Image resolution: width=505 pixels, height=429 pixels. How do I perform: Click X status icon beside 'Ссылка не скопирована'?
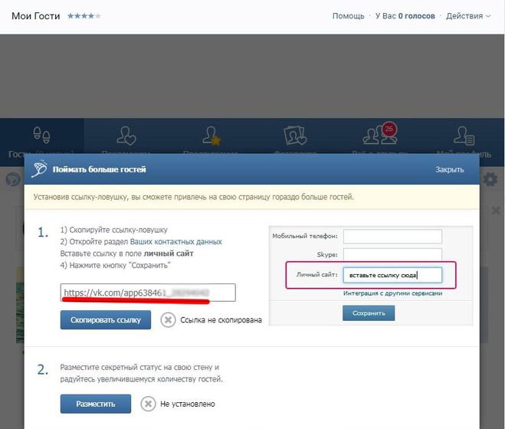pos(168,320)
